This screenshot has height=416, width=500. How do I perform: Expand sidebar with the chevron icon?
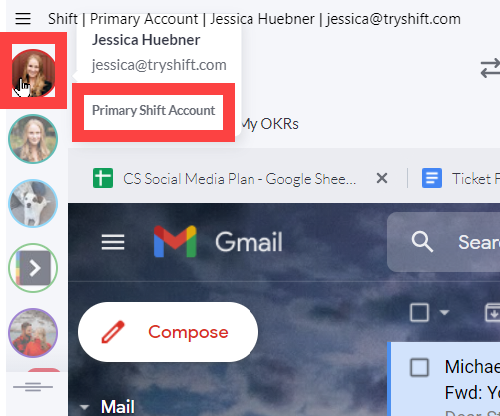[33, 268]
